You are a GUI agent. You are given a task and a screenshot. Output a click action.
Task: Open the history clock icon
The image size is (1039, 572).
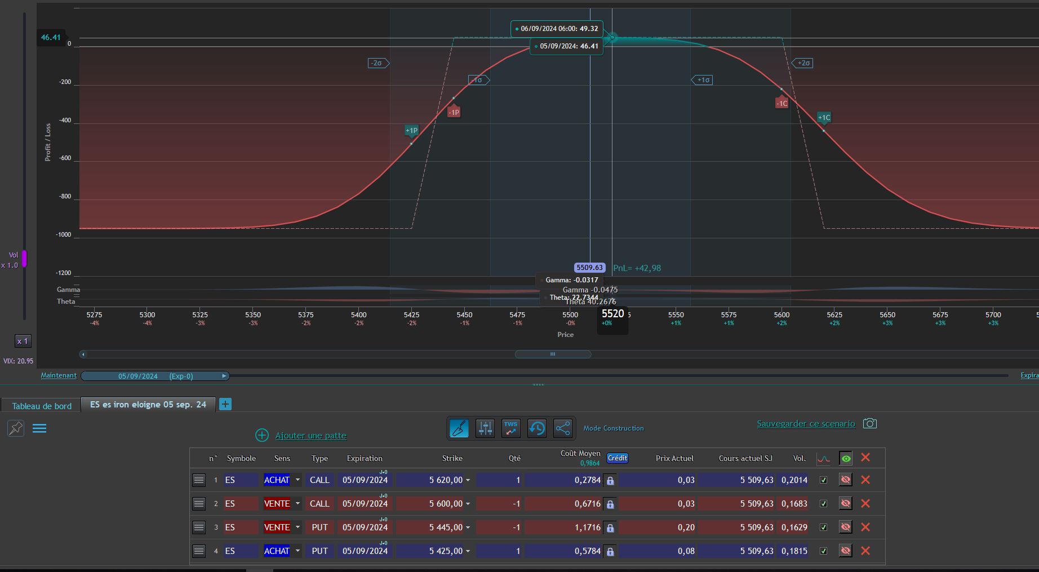[x=537, y=428]
